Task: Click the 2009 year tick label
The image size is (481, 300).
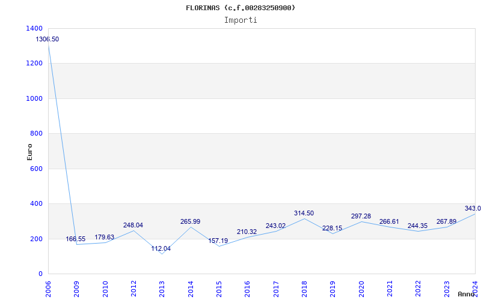Action: 77,289
